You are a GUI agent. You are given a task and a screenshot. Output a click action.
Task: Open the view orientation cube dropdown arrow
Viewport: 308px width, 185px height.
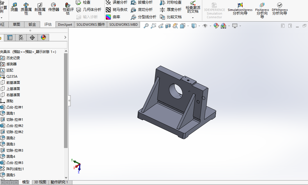coord(188,26)
